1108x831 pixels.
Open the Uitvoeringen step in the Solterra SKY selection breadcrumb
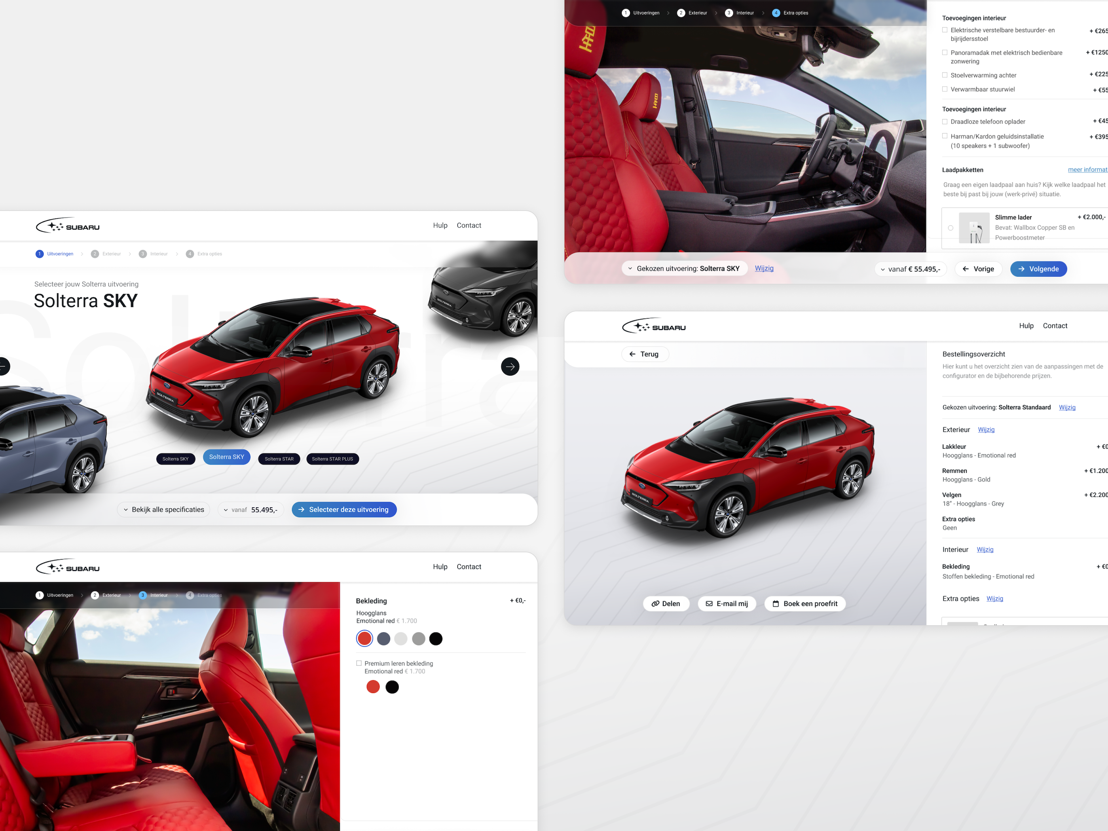pos(60,254)
